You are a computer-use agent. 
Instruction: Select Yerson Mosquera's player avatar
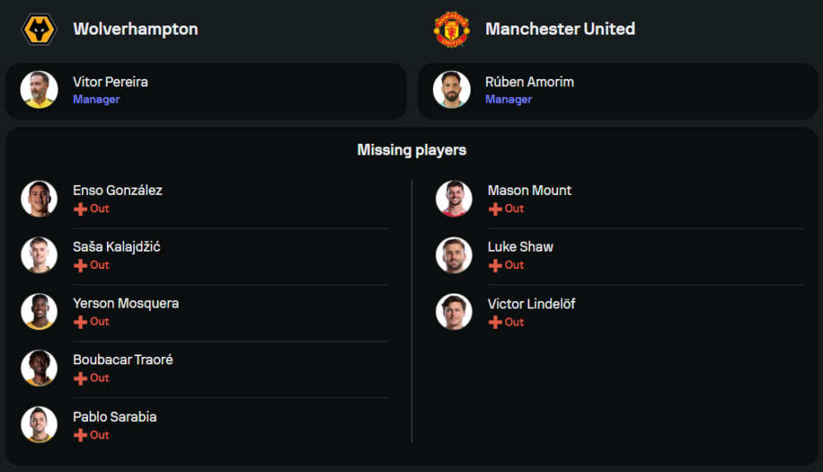(x=39, y=312)
